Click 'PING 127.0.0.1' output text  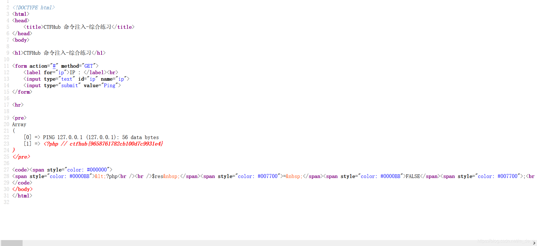tap(63, 137)
